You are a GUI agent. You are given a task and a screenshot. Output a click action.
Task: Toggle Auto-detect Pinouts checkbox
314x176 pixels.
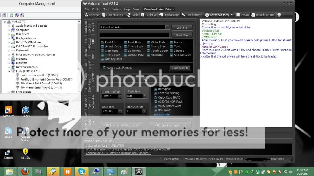coord(104,68)
